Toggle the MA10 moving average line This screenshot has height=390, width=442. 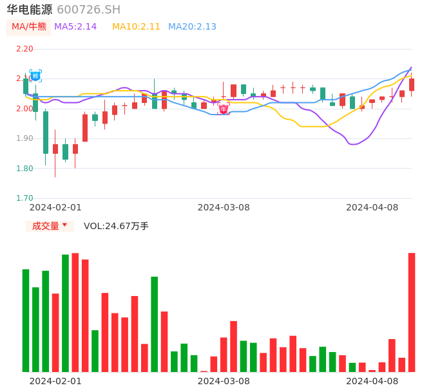click(136, 27)
